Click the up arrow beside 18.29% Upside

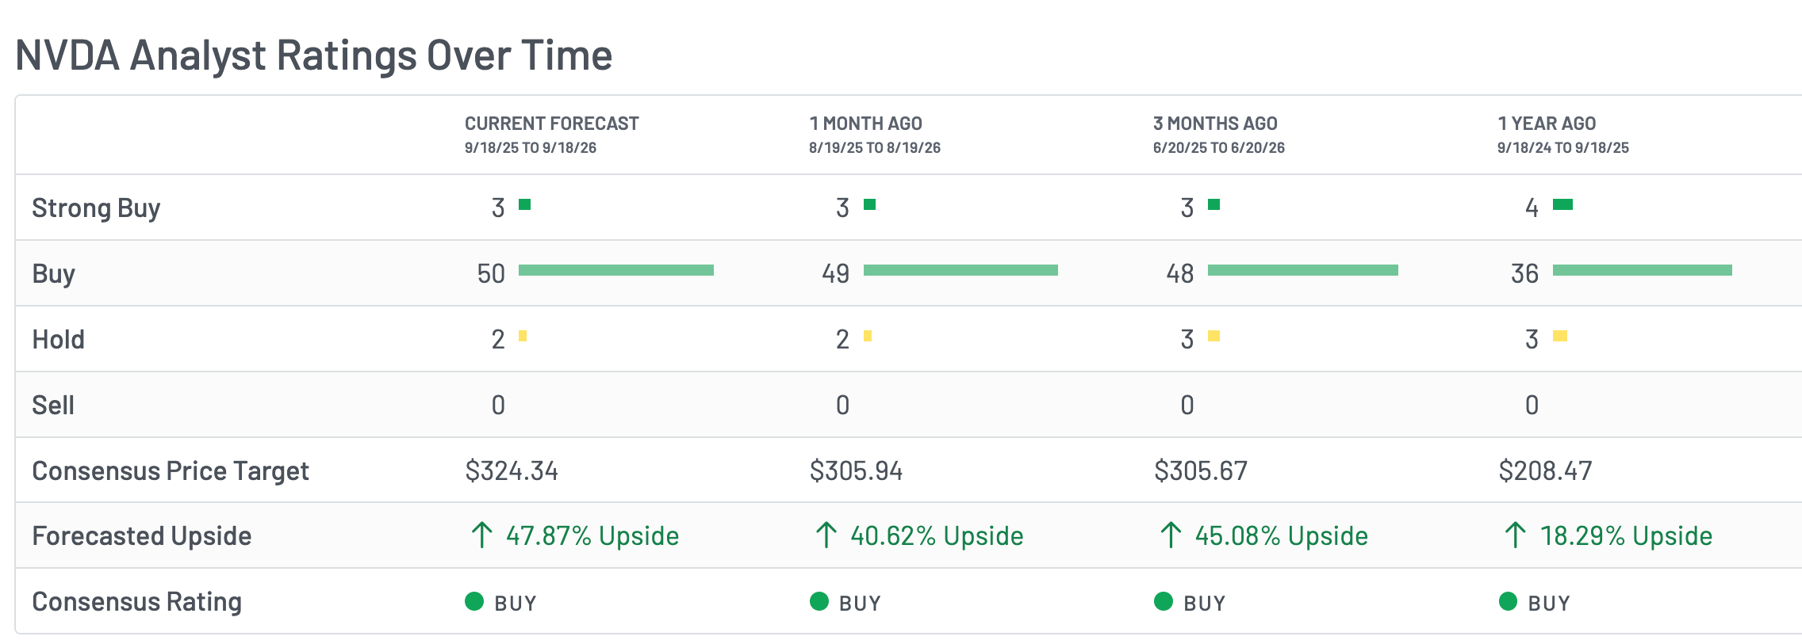click(x=1515, y=535)
